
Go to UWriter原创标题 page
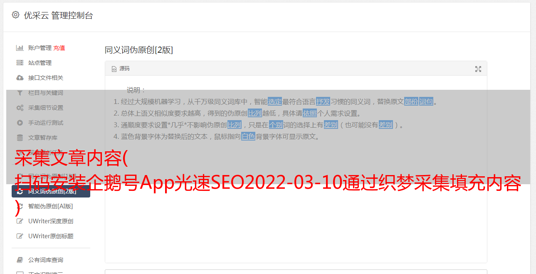(51, 236)
